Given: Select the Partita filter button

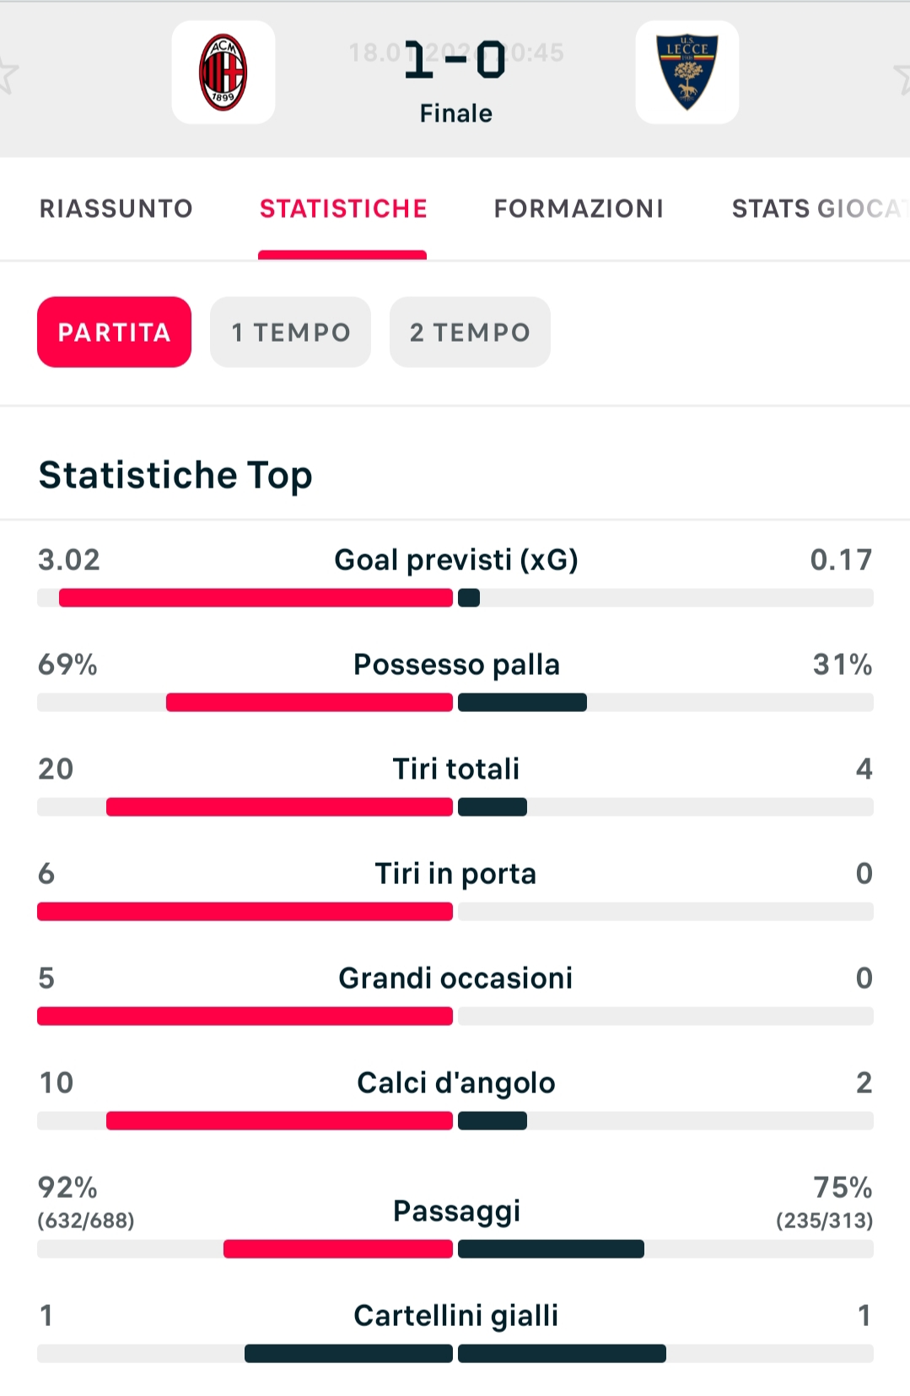Looking at the screenshot, I should tap(114, 332).
